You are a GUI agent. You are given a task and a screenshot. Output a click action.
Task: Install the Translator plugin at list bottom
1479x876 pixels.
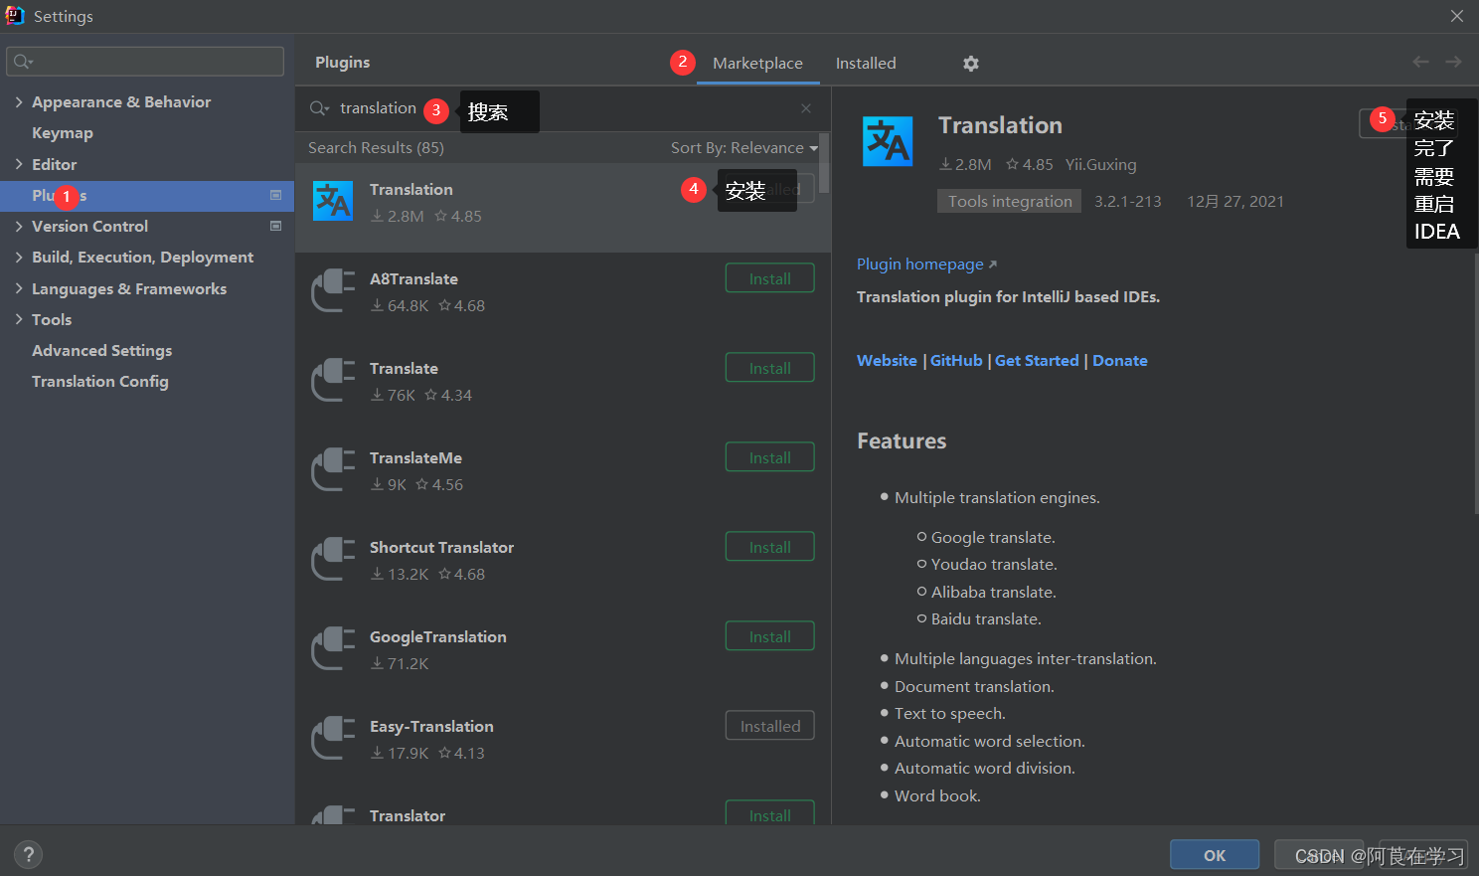coord(770,813)
